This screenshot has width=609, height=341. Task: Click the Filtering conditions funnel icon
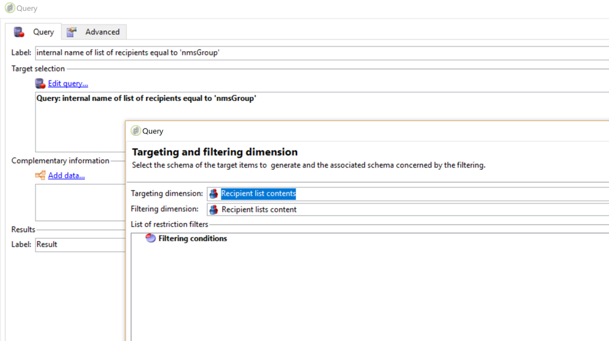[x=150, y=238]
